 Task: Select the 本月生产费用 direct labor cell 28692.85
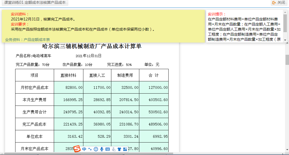[x=97, y=100]
